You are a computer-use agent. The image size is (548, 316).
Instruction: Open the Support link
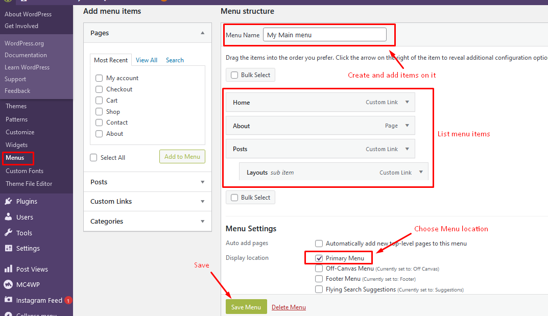pos(15,79)
